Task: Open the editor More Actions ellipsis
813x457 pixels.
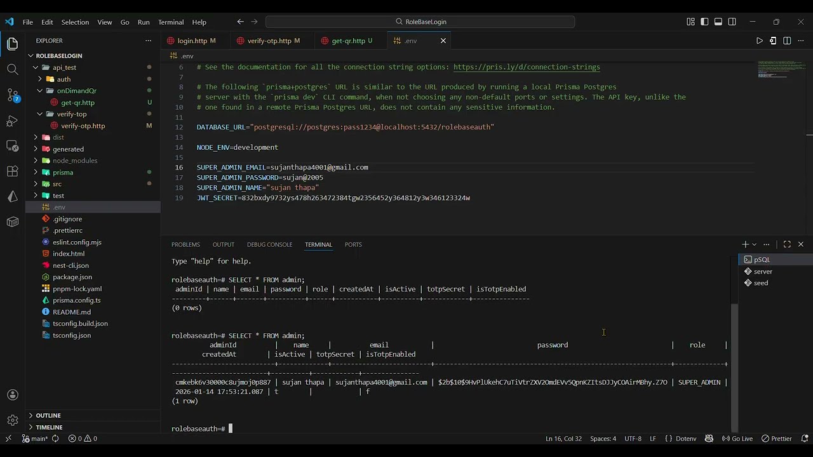Action: click(x=801, y=41)
